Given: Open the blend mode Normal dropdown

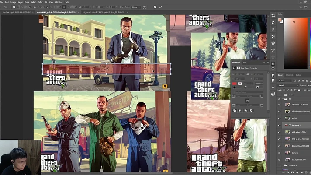Looking at the screenshot, I should point(288,85).
